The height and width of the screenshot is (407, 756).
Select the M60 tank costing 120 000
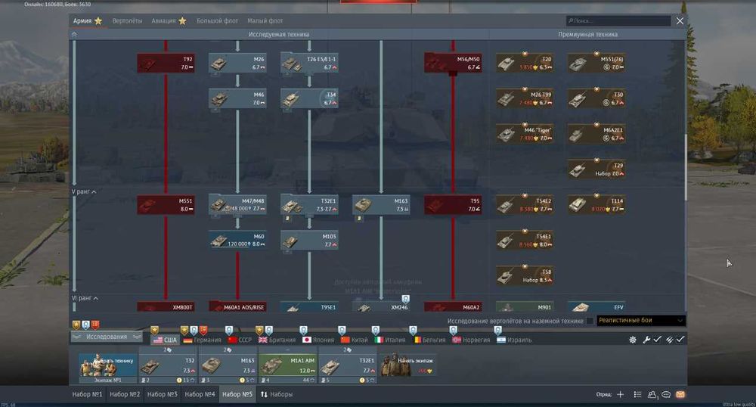tap(237, 240)
